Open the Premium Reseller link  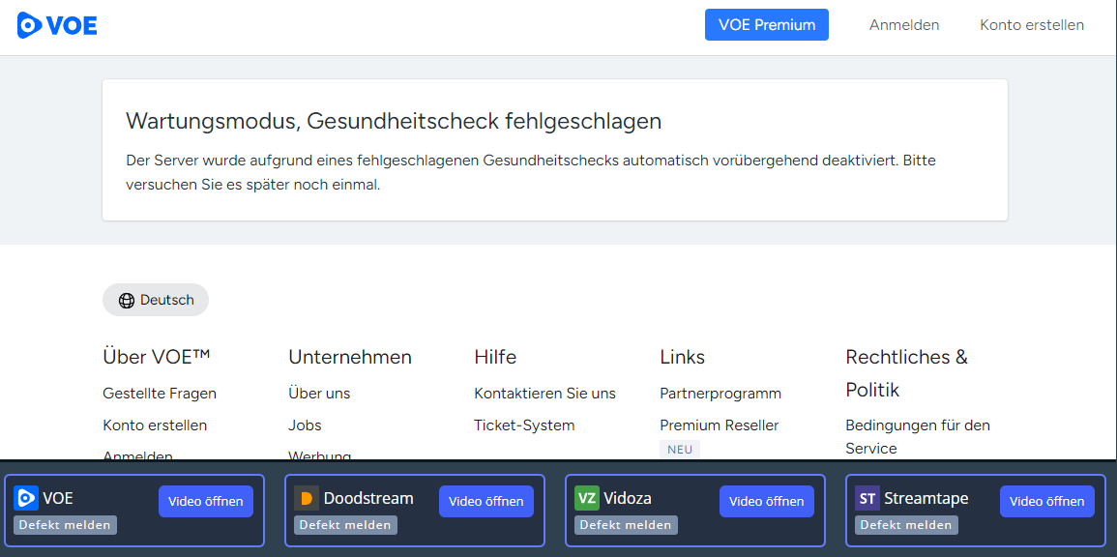pyautogui.click(x=720, y=425)
